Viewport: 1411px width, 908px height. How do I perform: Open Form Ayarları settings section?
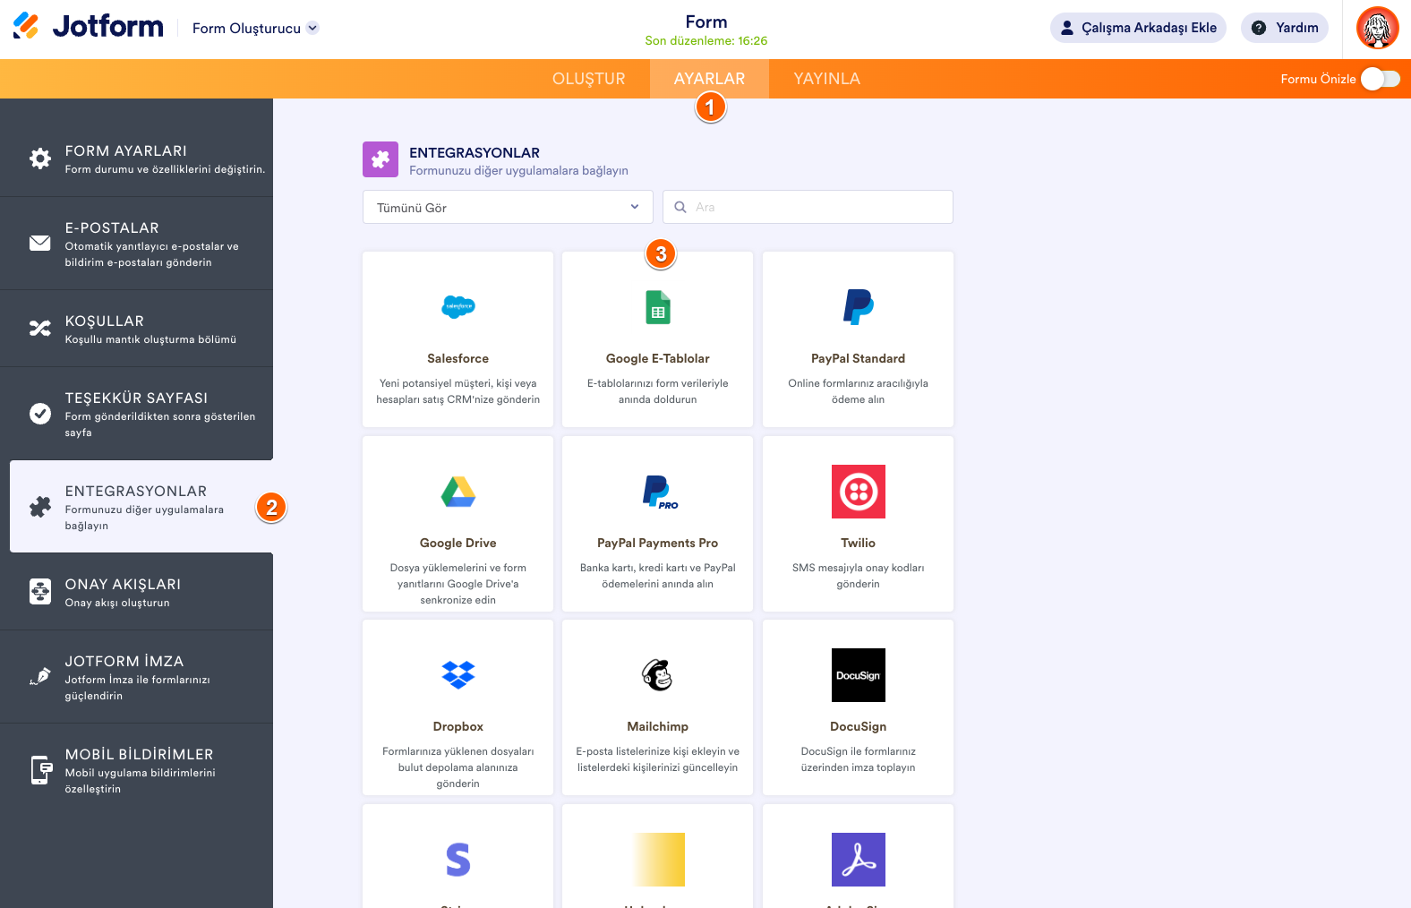click(x=136, y=158)
